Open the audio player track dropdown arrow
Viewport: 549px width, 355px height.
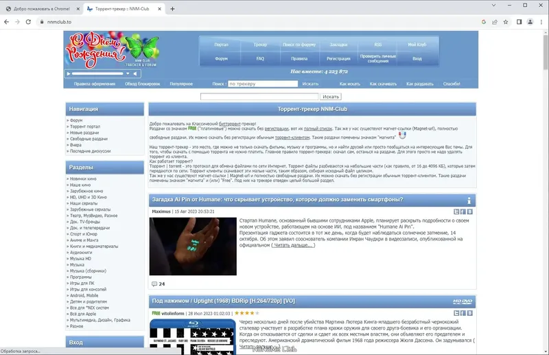click(x=128, y=73)
